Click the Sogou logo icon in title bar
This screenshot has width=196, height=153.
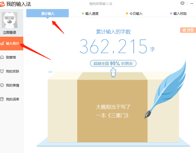point(2,4)
